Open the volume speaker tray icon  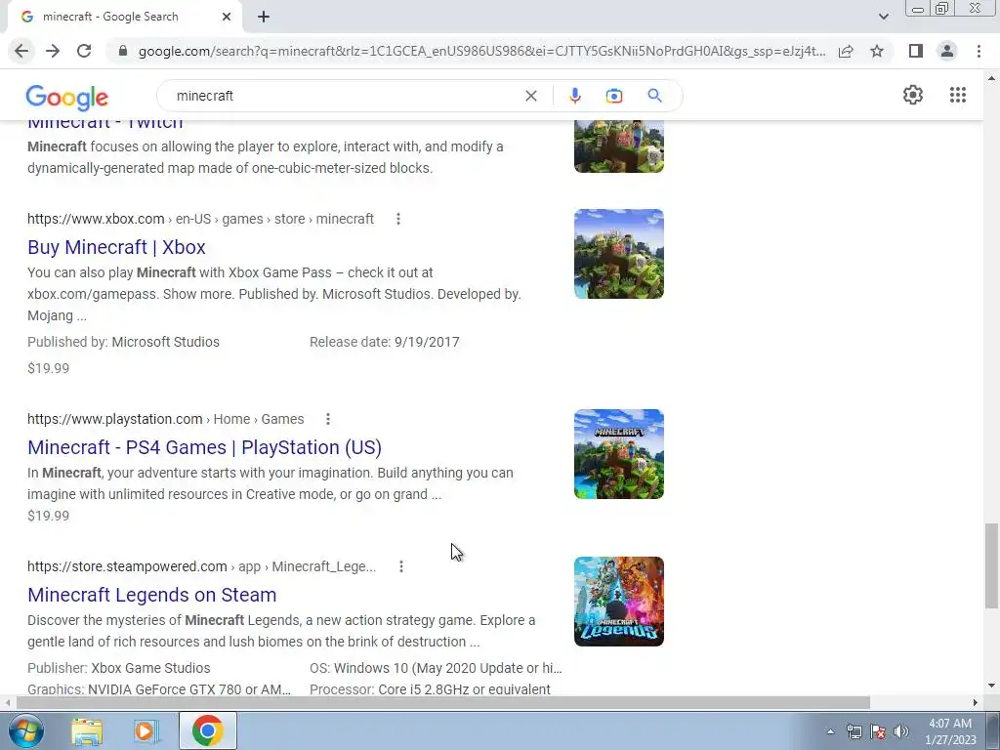click(901, 731)
